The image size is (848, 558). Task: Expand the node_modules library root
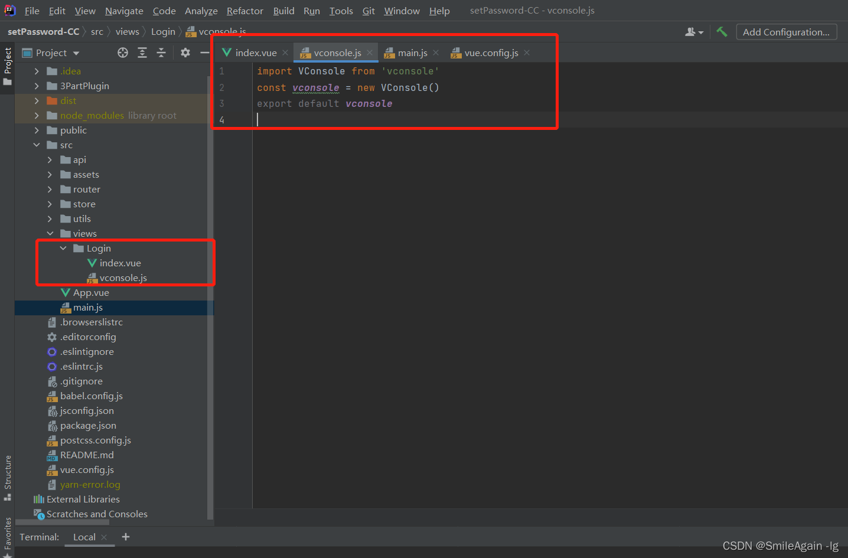[37, 115]
